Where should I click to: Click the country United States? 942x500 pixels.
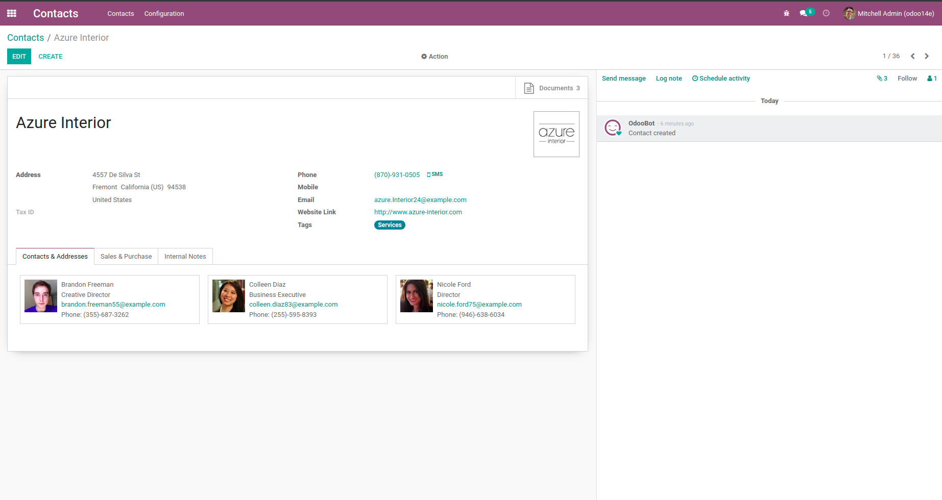(112, 200)
